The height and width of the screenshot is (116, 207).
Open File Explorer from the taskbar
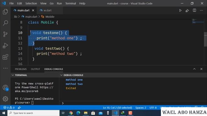click(86, 113)
